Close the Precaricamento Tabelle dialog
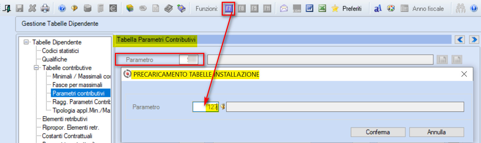Screen dimensions: 481x143 pos(464,74)
